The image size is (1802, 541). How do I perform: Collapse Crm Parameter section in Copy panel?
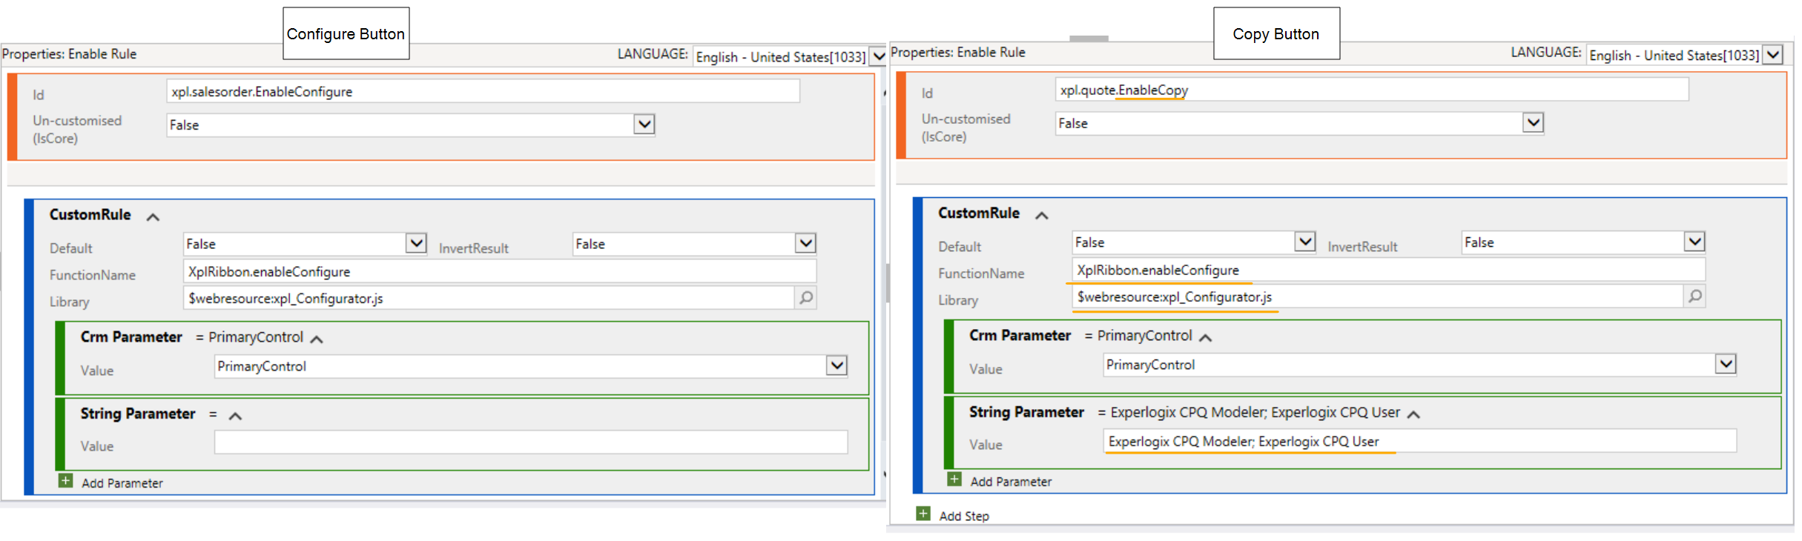tap(1205, 338)
